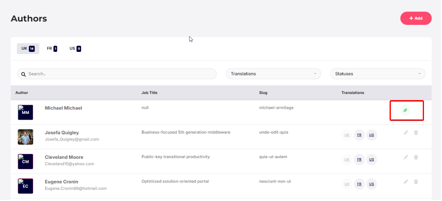Edit Josefa Quigley using the pencil icon
This screenshot has width=442, height=201.
point(406,133)
